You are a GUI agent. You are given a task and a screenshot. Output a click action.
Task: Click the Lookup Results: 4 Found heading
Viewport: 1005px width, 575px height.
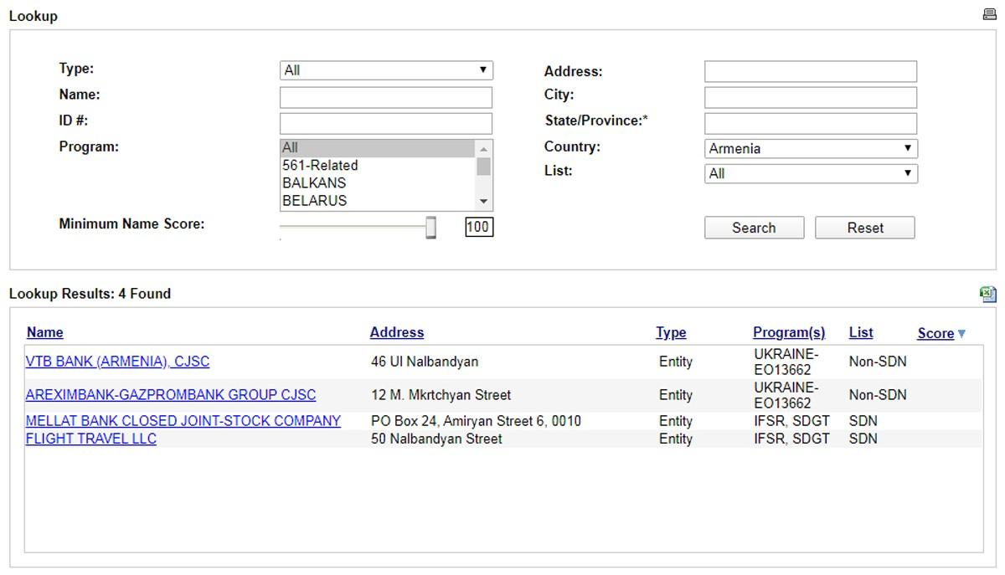(90, 294)
